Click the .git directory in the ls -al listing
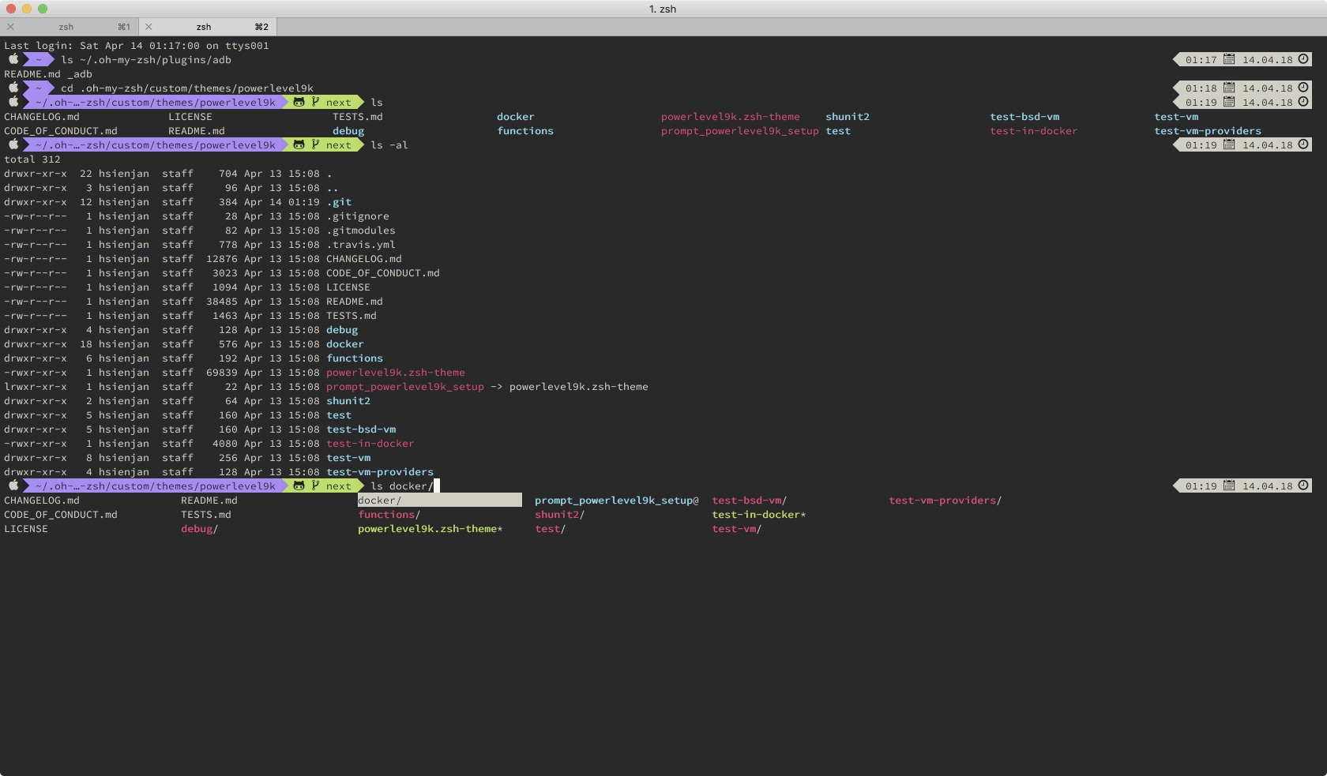Screen dimensions: 1327x776 pyautogui.click(x=339, y=202)
